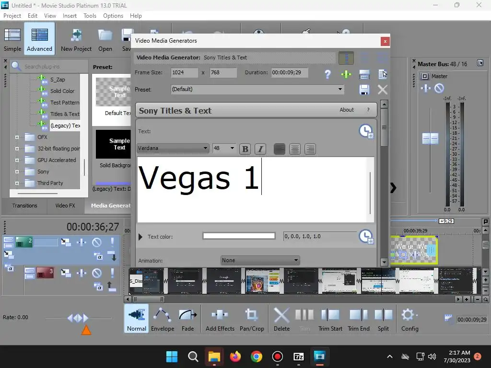The height and width of the screenshot is (368, 491).
Task: Solo track 2 with exclamation icon
Action: tap(112, 242)
